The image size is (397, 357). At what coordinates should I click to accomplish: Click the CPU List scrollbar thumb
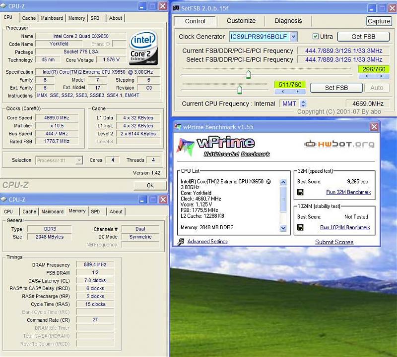pyautogui.click(x=283, y=200)
